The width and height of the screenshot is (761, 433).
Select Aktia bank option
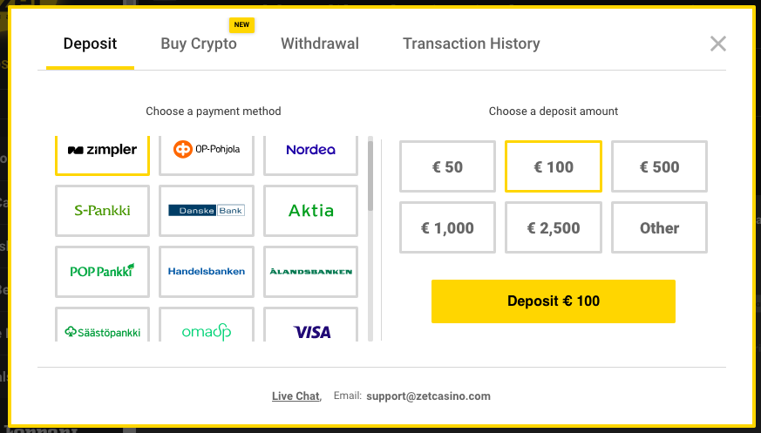[311, 210]
